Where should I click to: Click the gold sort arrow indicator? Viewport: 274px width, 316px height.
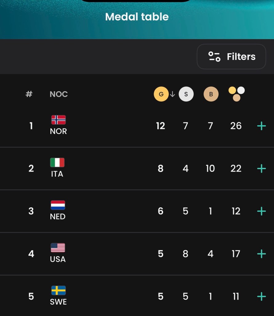172,94
